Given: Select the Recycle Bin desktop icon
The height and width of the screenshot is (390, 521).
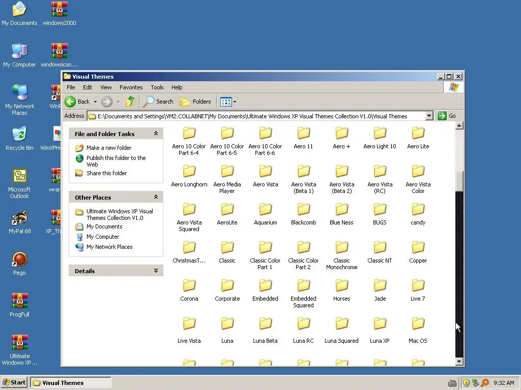Looking at the screenshot, I should (19, 139).
